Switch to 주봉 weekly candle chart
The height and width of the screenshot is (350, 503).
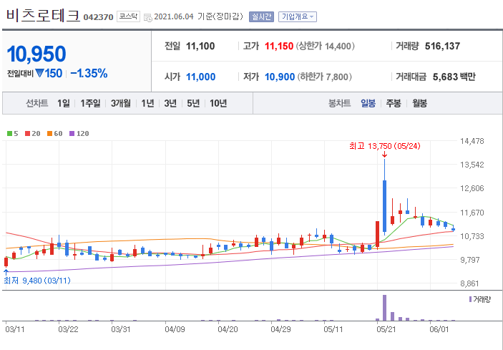pyautogui.click(x=394, y=103)
